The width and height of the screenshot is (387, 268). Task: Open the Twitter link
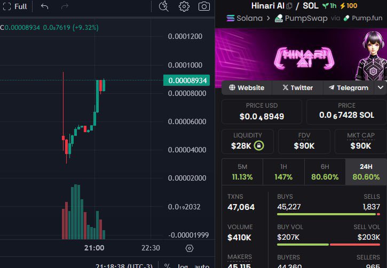pos(298,88)
